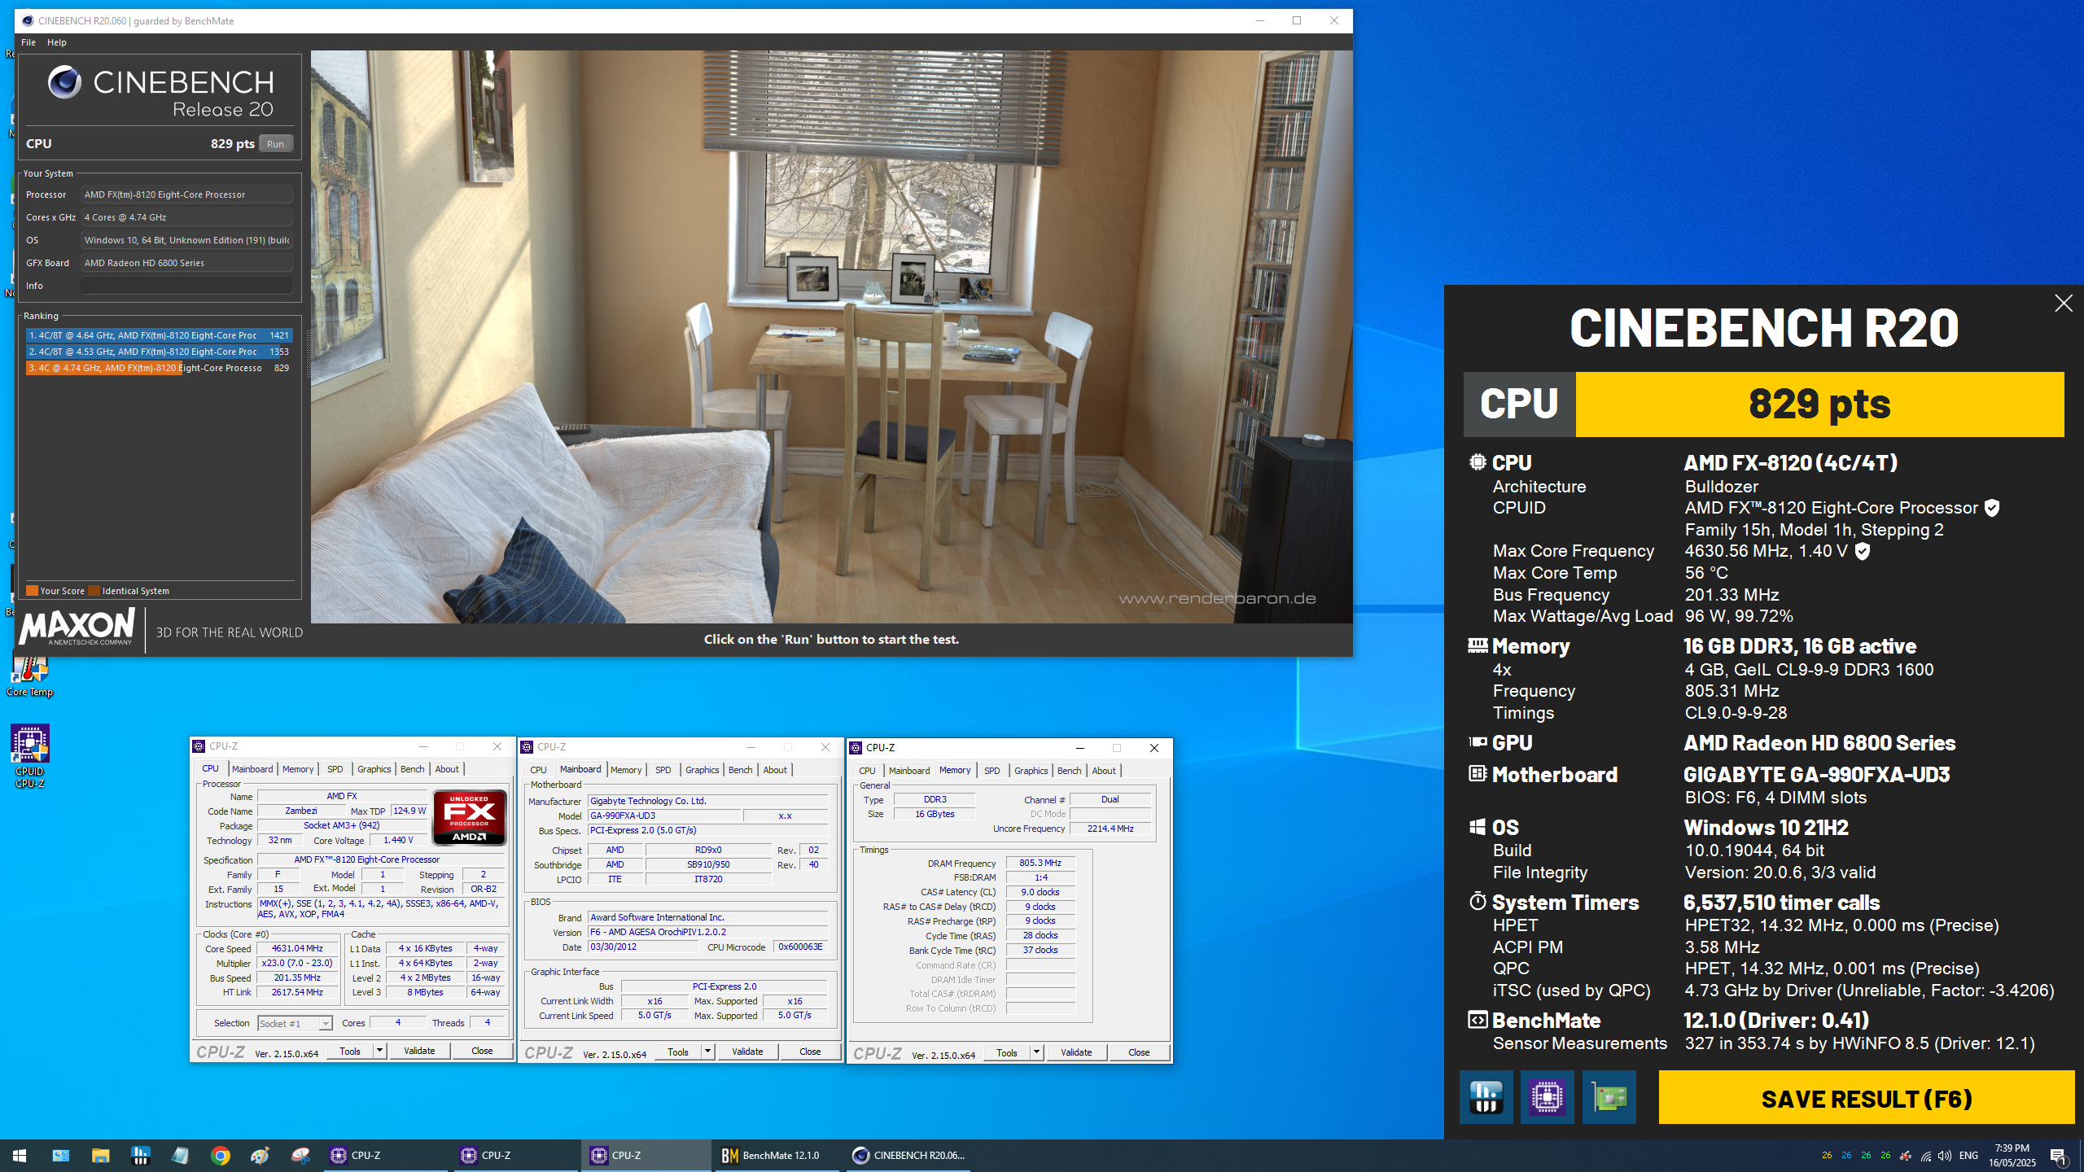This screenshot has height=1172, width=2084.
Task: Open HWiNFO from the BenchMate panel
Action: coord(1486,1097)
